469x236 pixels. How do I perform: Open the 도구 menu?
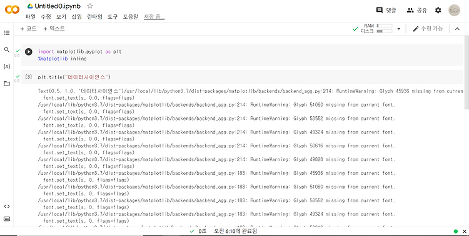pyautogui.click(x=113, y=17)
